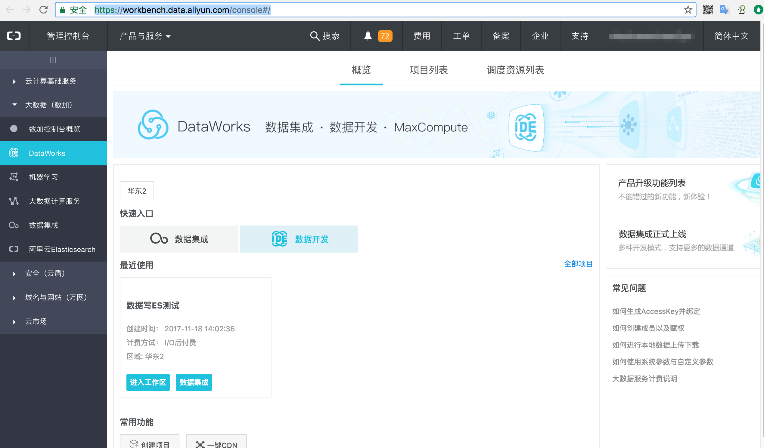Switch to 调度资源列表 tab
Viewport: 764px width, 448px height.
pyautogui.click(x=515, y=70)
